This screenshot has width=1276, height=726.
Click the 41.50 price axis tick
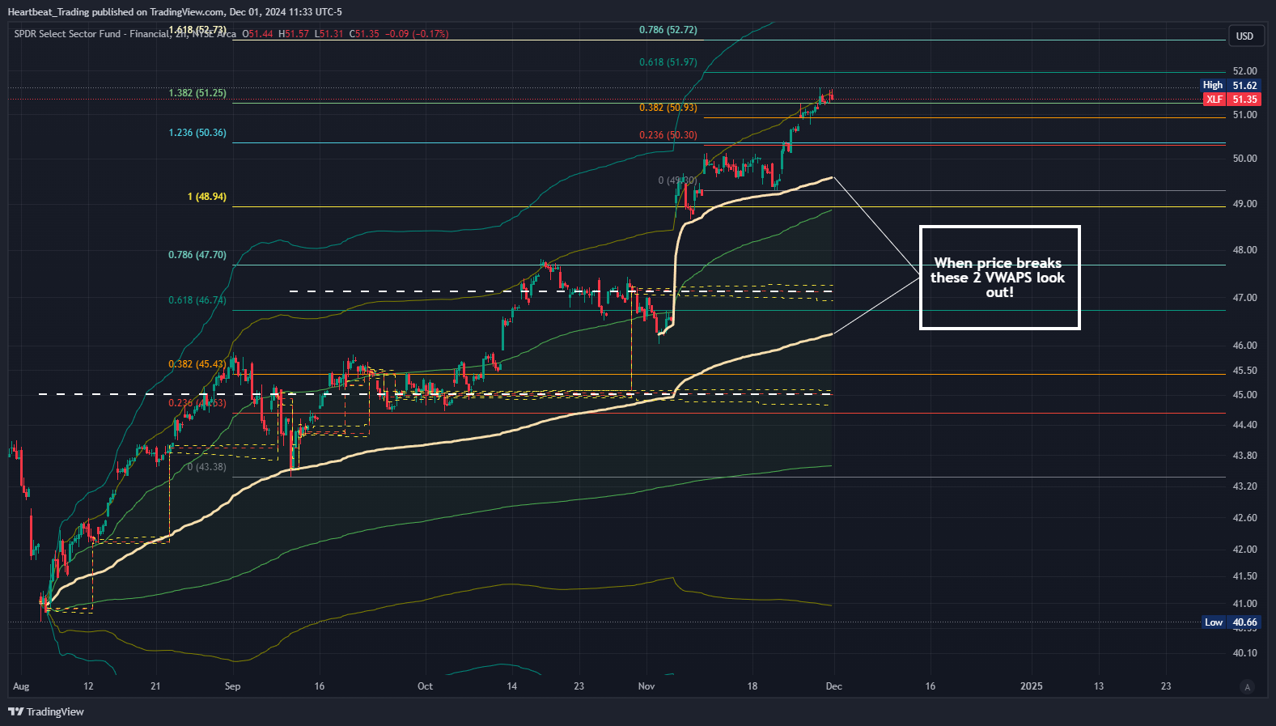point(1244,576)
